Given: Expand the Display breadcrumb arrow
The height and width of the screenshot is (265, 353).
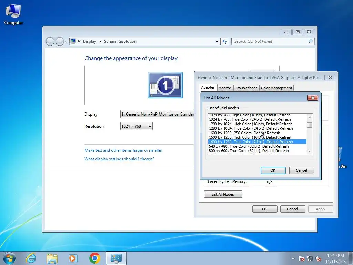Looking at the screenshot, I should click(100, 41).
